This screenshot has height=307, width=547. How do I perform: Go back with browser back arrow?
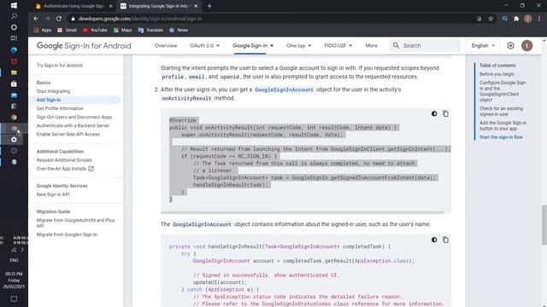coord(36,19)
